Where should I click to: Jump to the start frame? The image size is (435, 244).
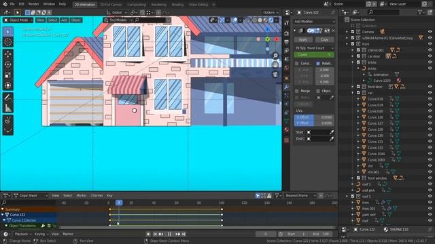click(155, 234)
